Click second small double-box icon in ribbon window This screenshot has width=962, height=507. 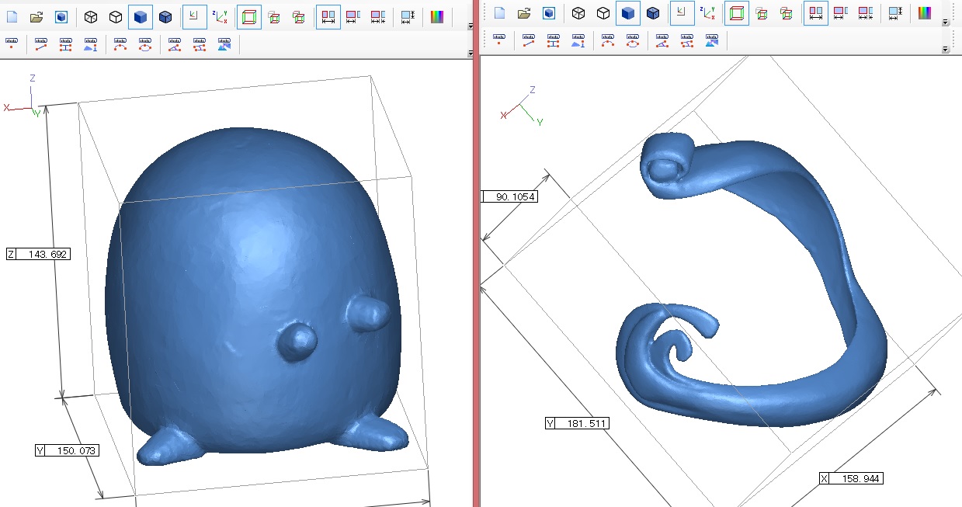pyautogui.click(x=787, y=12)
